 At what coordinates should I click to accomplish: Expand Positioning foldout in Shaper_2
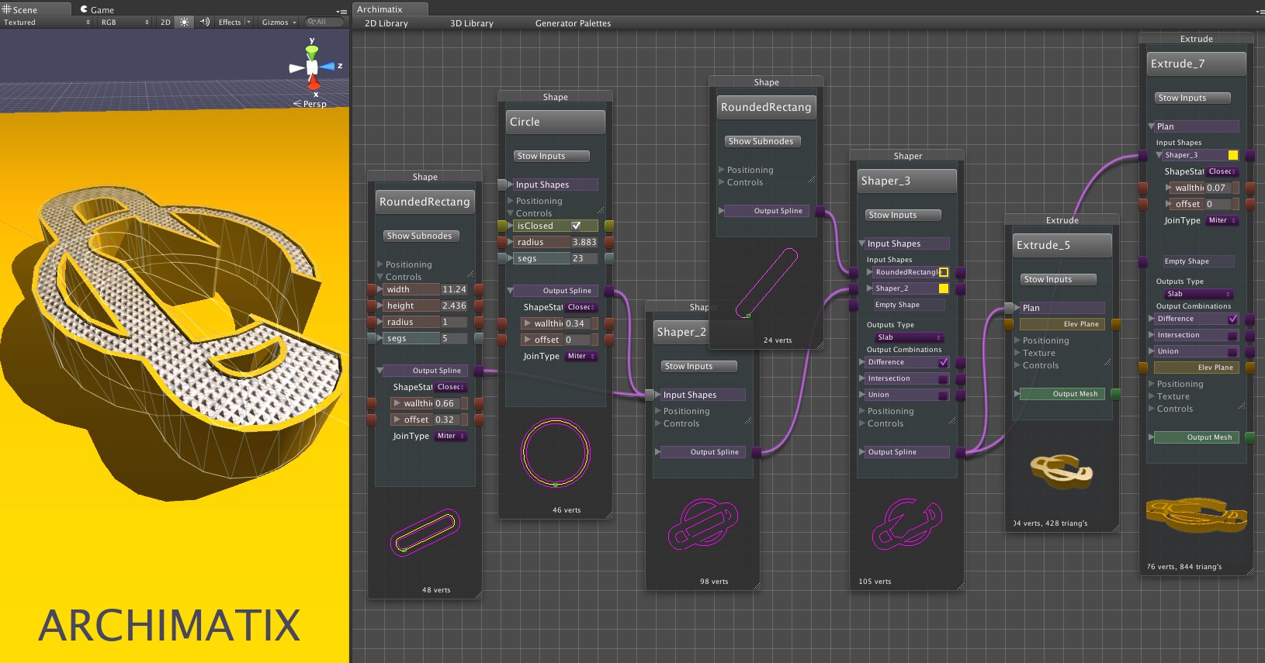point(658,411)
